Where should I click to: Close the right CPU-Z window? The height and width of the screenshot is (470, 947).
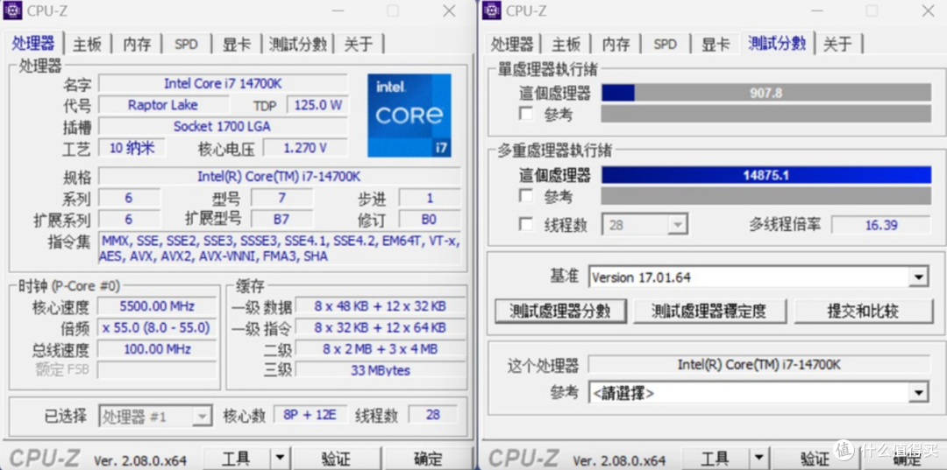point(927,11)
